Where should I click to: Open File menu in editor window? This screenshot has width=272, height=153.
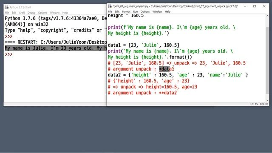pos(110,11)
